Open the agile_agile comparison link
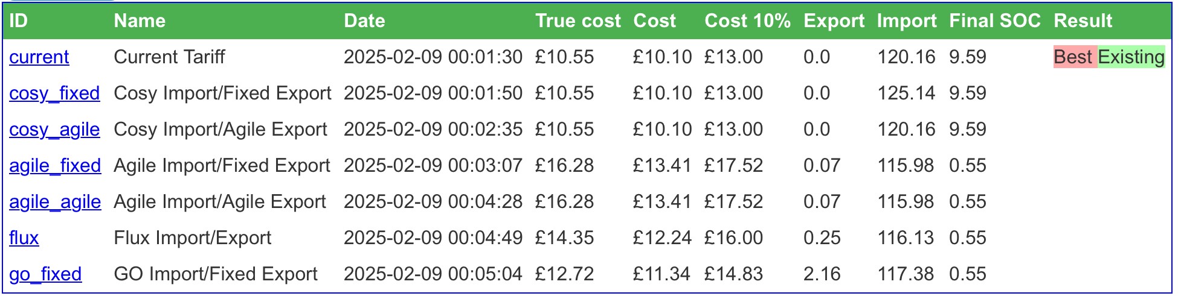Viewport: 1181px width, 296px height. pyautogui.click(x=55, y=202)
